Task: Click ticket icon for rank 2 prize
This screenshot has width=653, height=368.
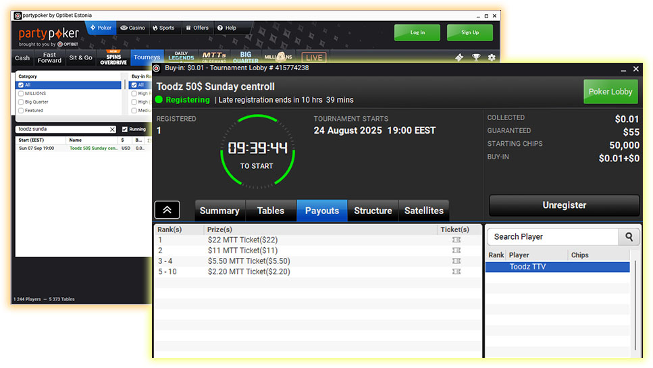Action: point(456,251)
